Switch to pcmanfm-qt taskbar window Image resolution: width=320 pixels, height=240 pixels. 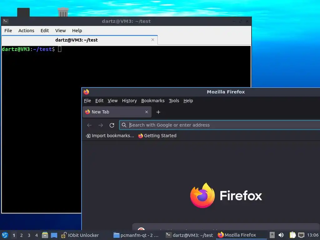pos(136,235)
